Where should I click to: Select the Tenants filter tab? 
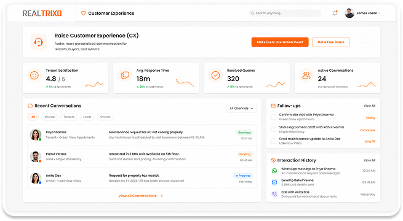coord(69,117)
